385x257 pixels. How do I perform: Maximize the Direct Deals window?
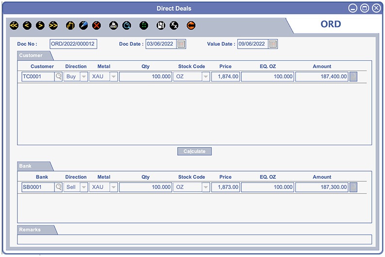[x=365, y=8]
